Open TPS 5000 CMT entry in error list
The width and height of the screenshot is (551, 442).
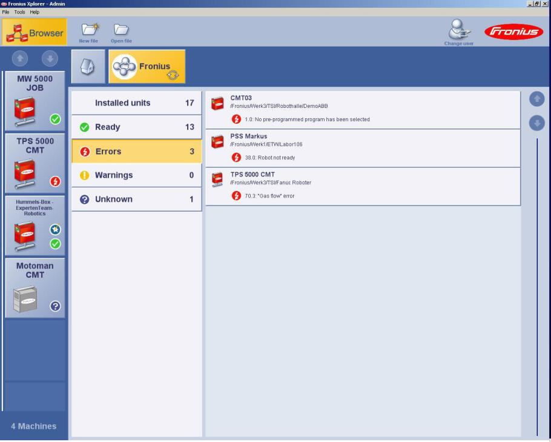pyautogui.click(x=363, y=187)
